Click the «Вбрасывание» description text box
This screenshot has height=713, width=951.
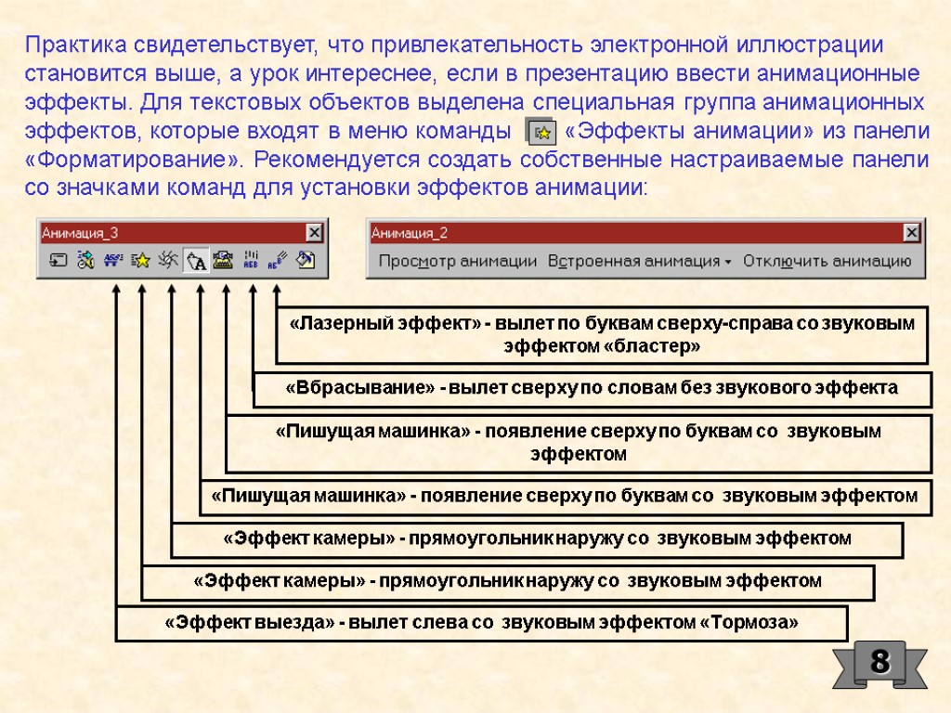click(592, 389)
